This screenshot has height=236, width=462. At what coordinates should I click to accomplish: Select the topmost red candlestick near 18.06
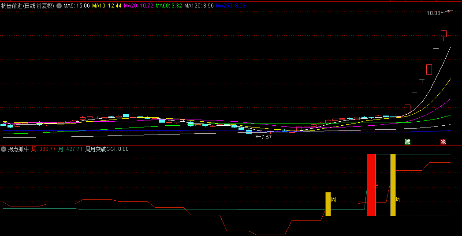(443, 34)
